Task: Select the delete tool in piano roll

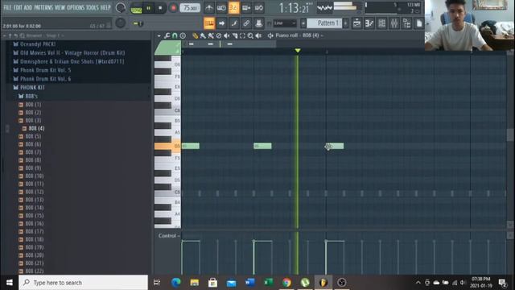Action: coord(219,35)
